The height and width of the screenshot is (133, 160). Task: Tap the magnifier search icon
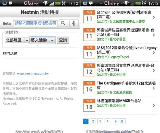[x=63, y=23]
